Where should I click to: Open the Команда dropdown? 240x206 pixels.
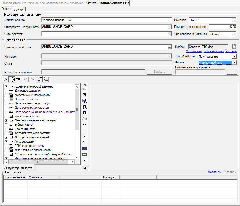(234, 20)
